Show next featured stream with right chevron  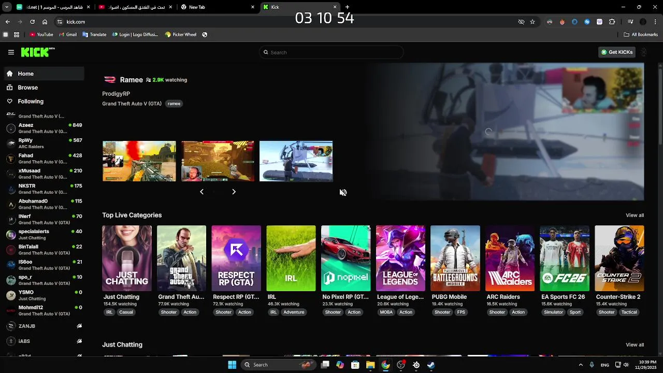(x=234, y=192)
